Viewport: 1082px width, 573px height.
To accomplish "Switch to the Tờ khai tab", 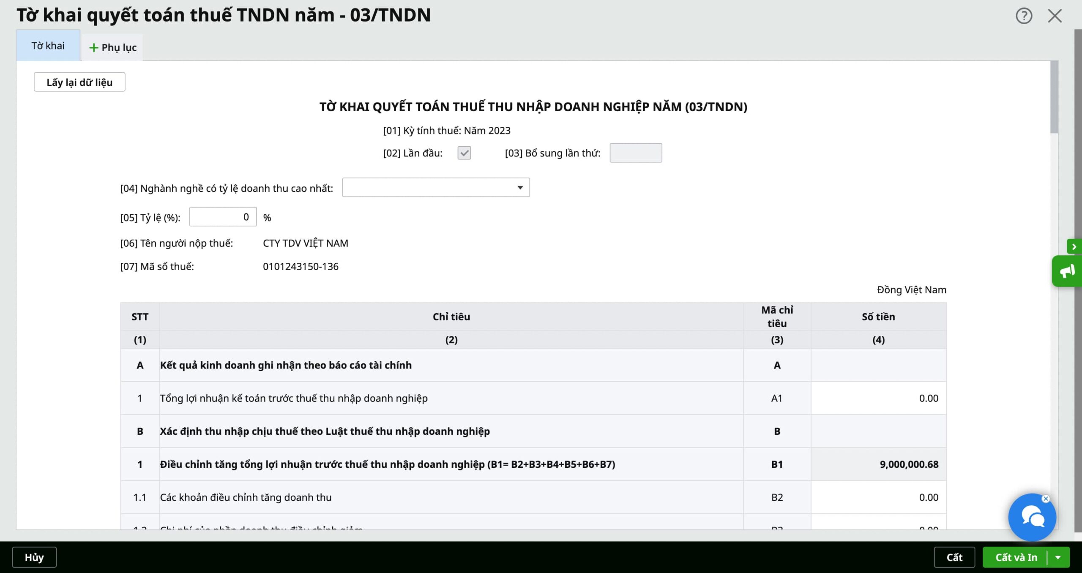I will pyautogui.click(x=48, y=46).
